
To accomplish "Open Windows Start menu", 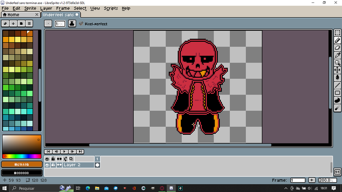I will [x=4, y=188].
